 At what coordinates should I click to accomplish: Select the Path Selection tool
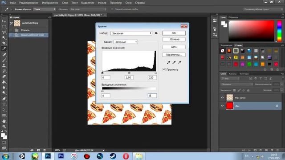click(4, 110)
